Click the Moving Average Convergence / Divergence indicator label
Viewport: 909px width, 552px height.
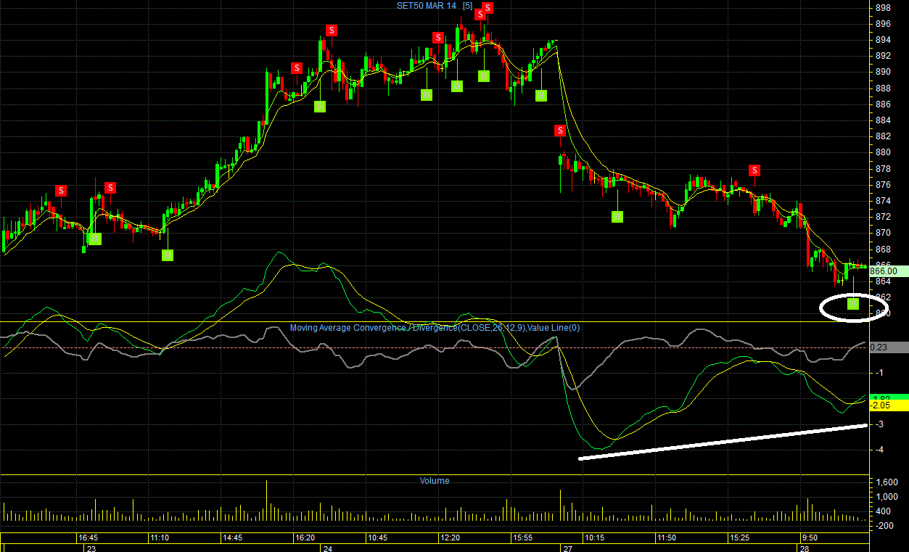pyautogui.click(x=435, y=328)
